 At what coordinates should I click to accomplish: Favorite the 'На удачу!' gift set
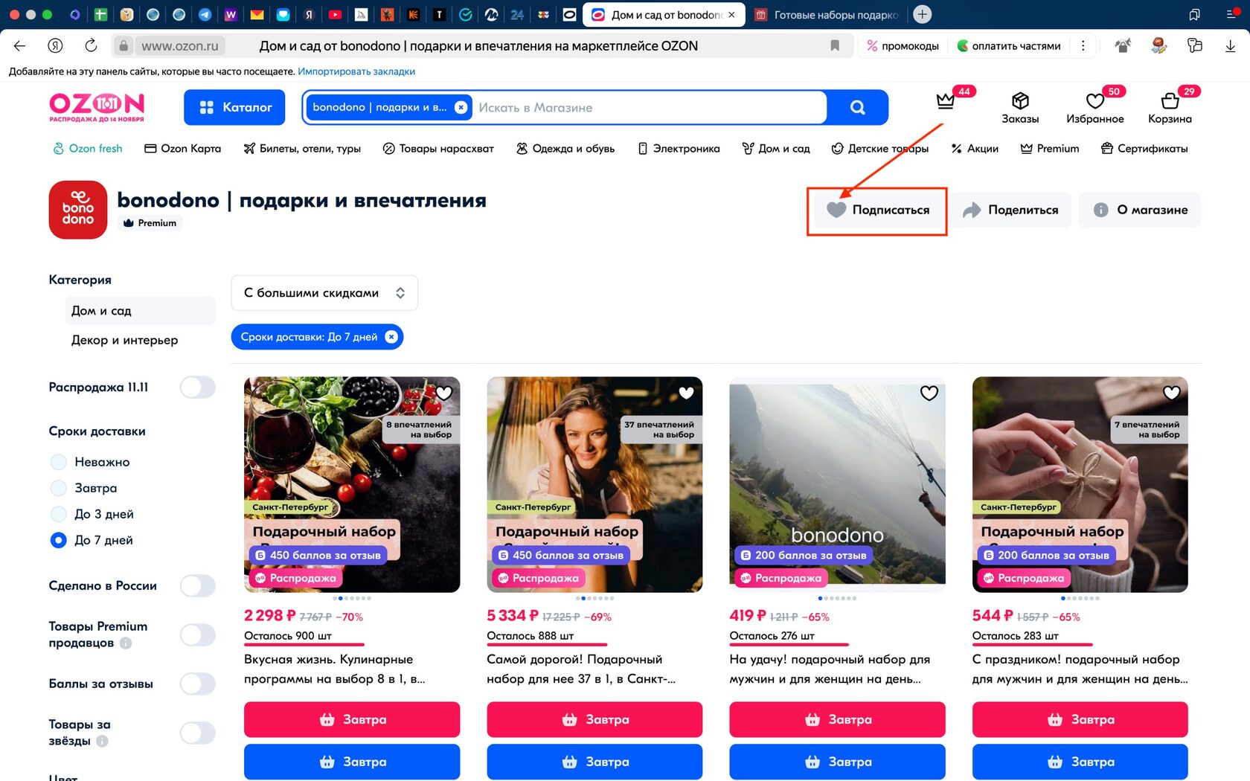(x=929, y=393)
